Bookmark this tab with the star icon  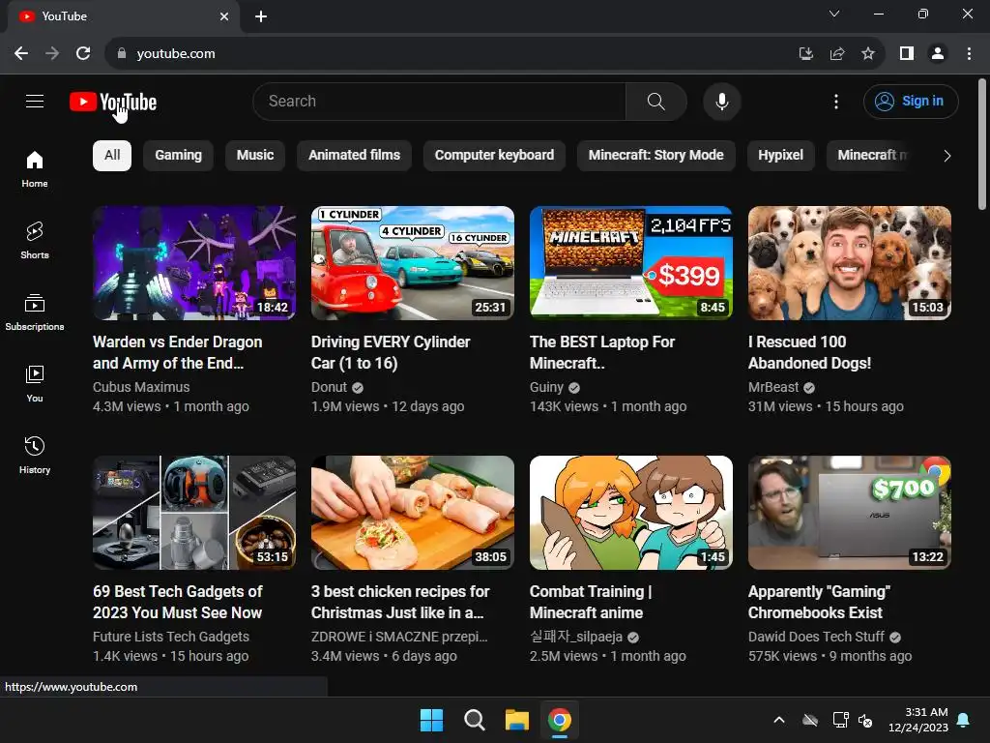tap(868, 54)
